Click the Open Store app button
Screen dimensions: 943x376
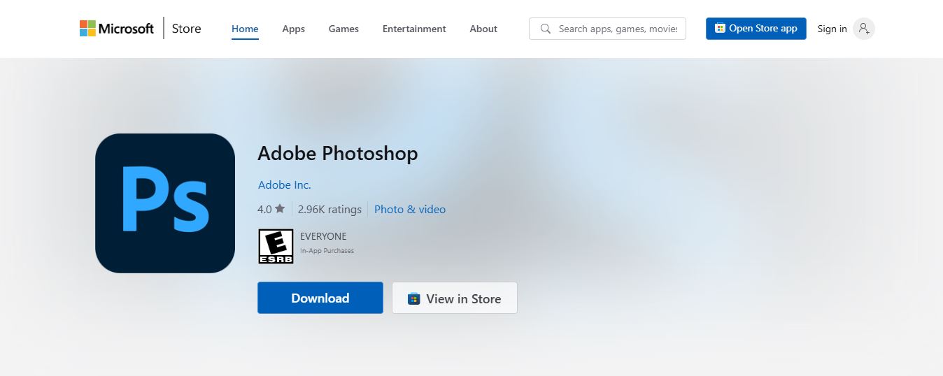756,29
